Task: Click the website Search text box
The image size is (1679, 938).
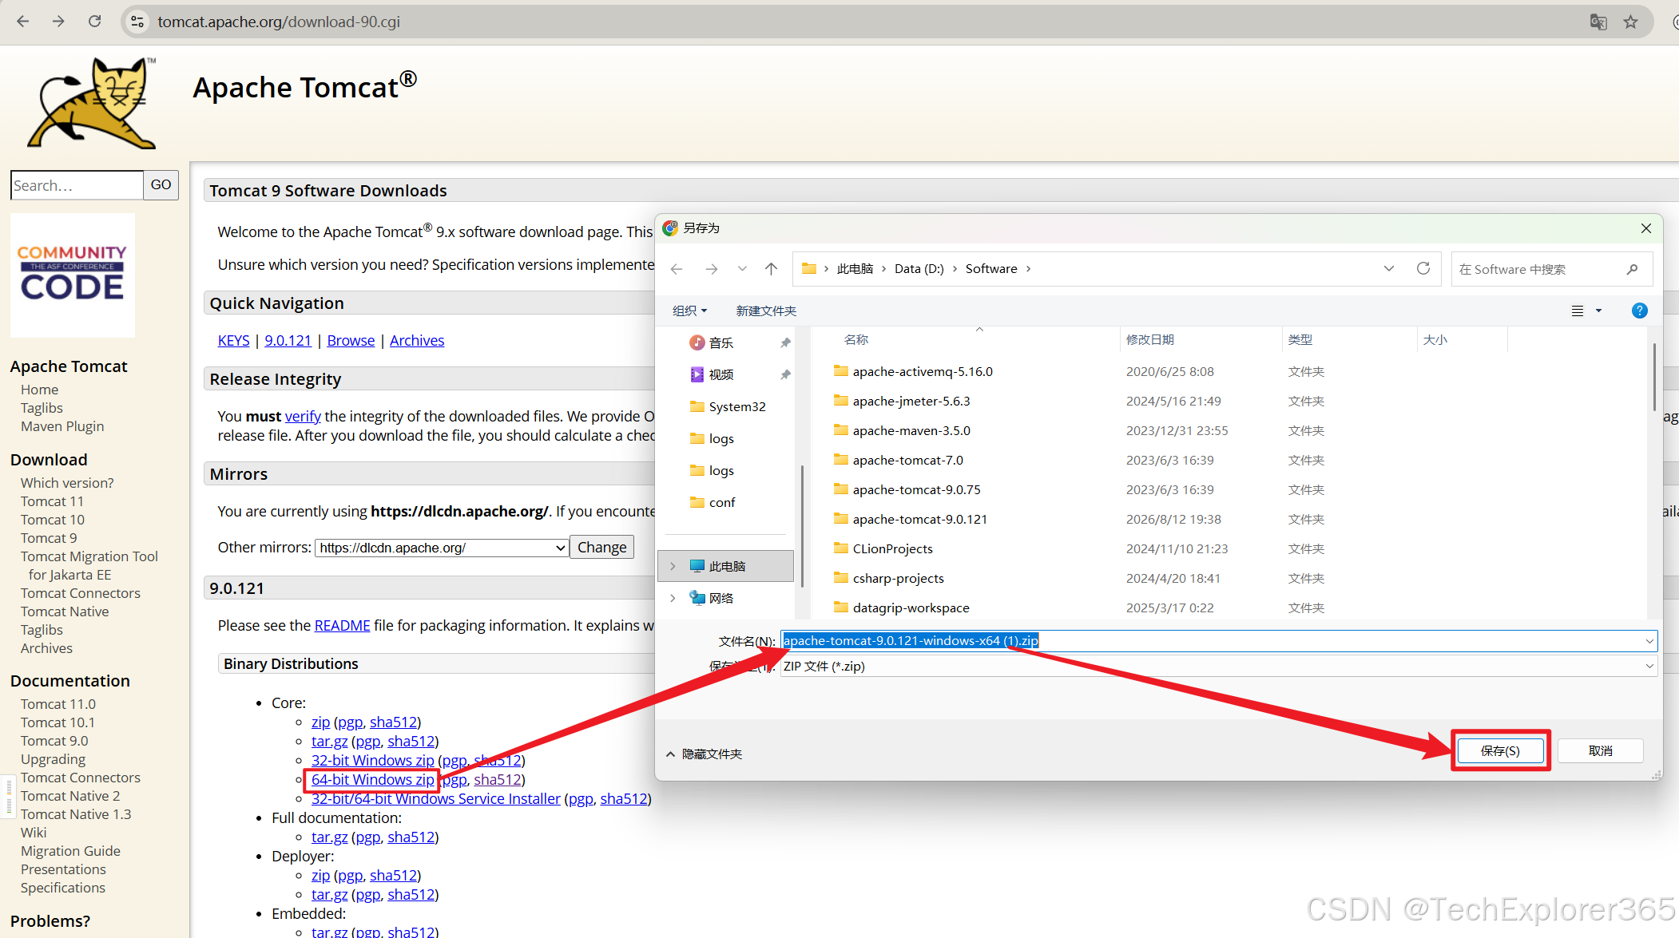Action: 77,185
